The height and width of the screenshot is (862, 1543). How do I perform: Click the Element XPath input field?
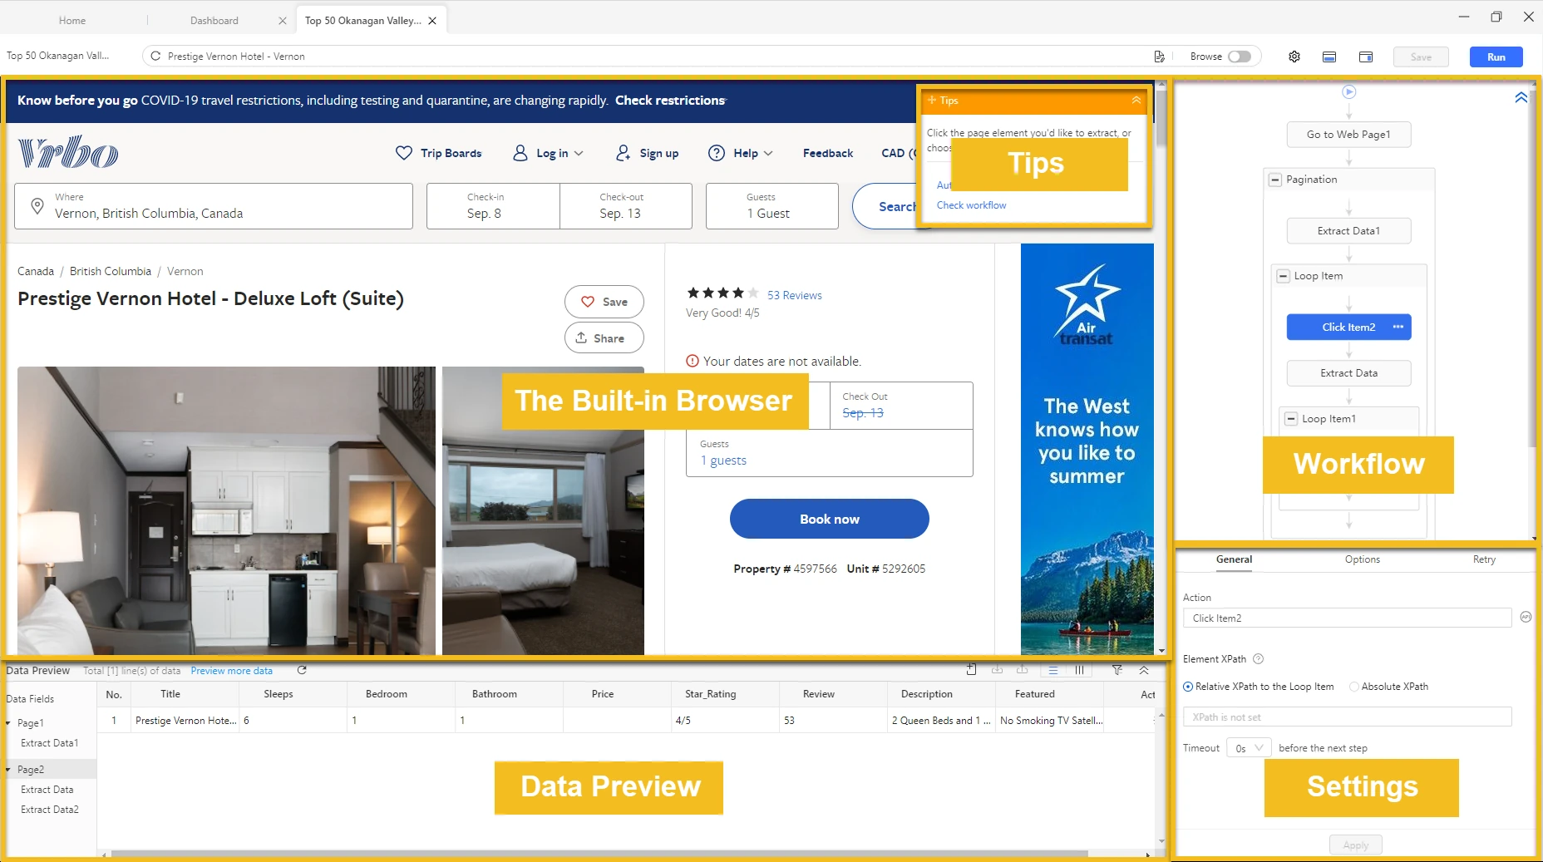[x=1347, y=717]
